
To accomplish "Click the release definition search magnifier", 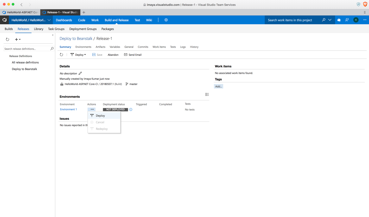I will click(52, 49).
